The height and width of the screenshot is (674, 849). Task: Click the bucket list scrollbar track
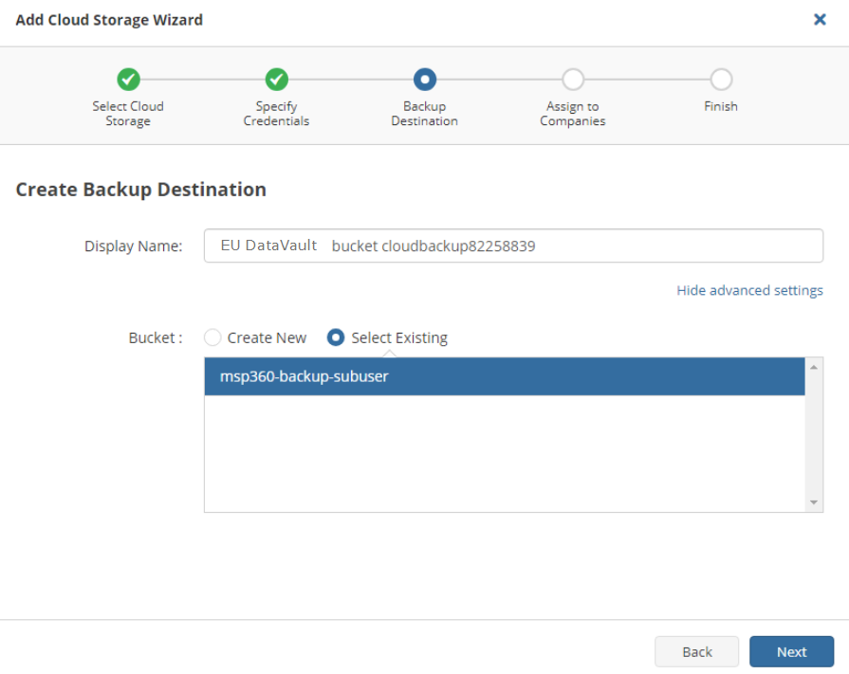point(813,435)
